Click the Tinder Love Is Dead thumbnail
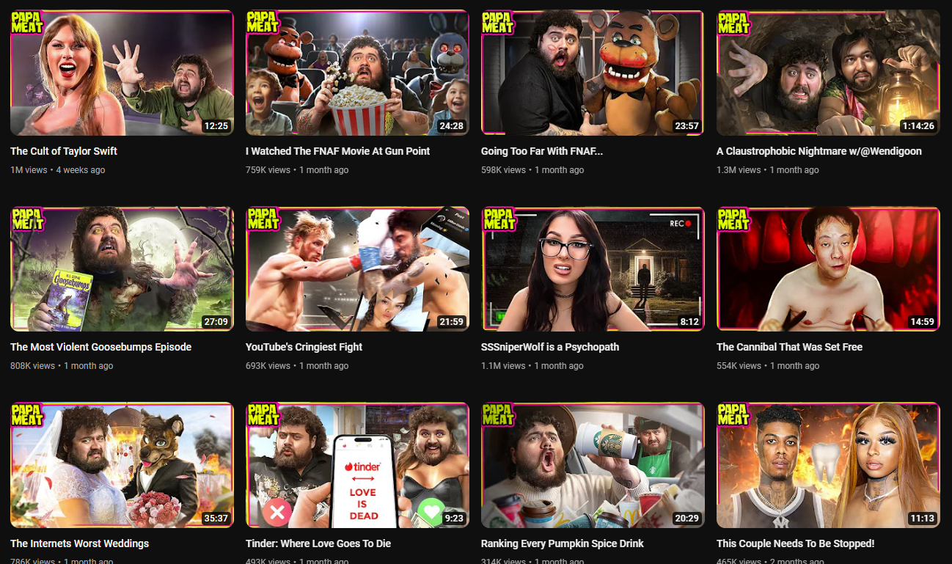952x564 pixels. [357, 465]
